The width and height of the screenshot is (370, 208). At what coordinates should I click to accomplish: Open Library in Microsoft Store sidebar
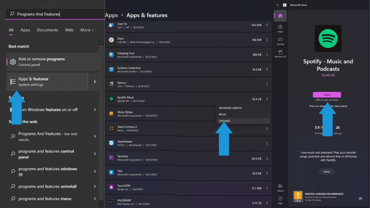coord(280,188)
